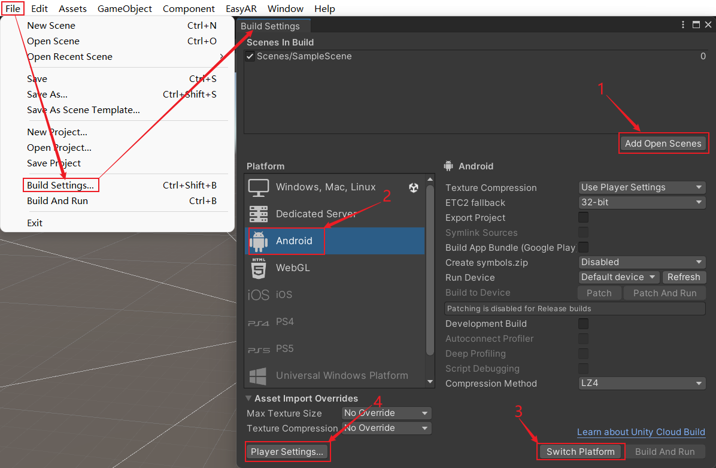Viewport: 716px width, 468px height.
Task: Click the Patch button
Action: 599,293
